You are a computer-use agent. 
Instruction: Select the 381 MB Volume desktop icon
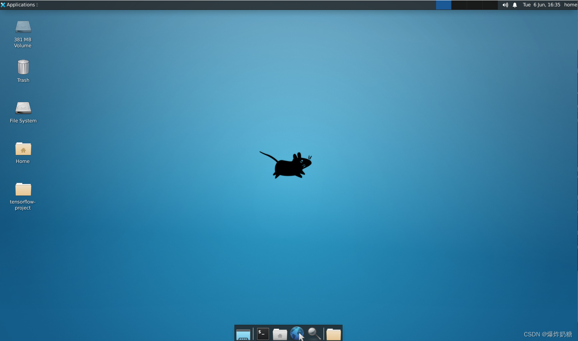23,27
